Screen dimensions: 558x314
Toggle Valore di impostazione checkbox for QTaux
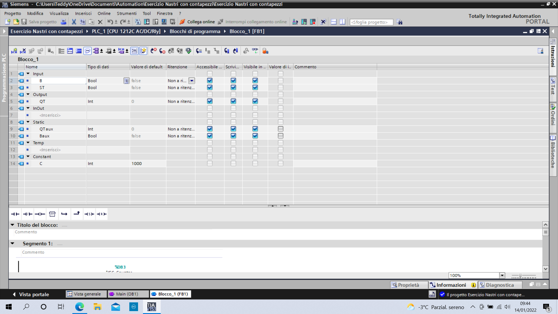click(x=280, y=129)
